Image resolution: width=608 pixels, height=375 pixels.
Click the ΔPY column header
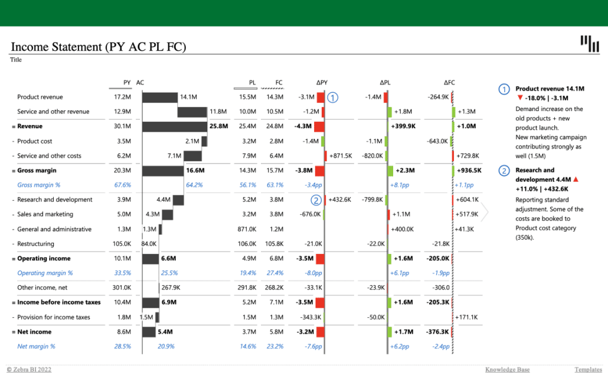pyautogui.click(x=322, y=83)
